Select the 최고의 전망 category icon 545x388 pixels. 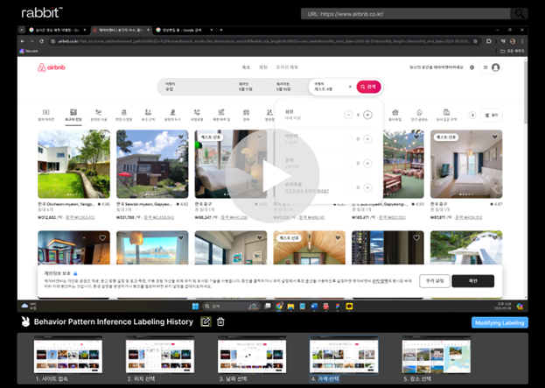tap(73, 116)
